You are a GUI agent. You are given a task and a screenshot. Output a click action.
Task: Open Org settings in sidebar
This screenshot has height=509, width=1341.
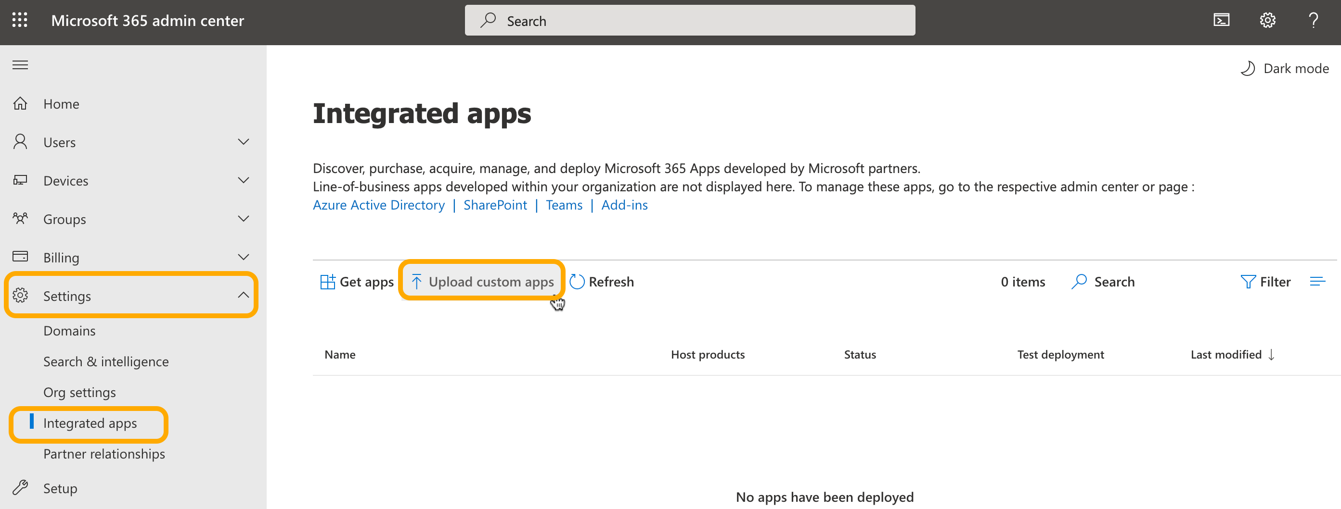(x=79, y=392)
